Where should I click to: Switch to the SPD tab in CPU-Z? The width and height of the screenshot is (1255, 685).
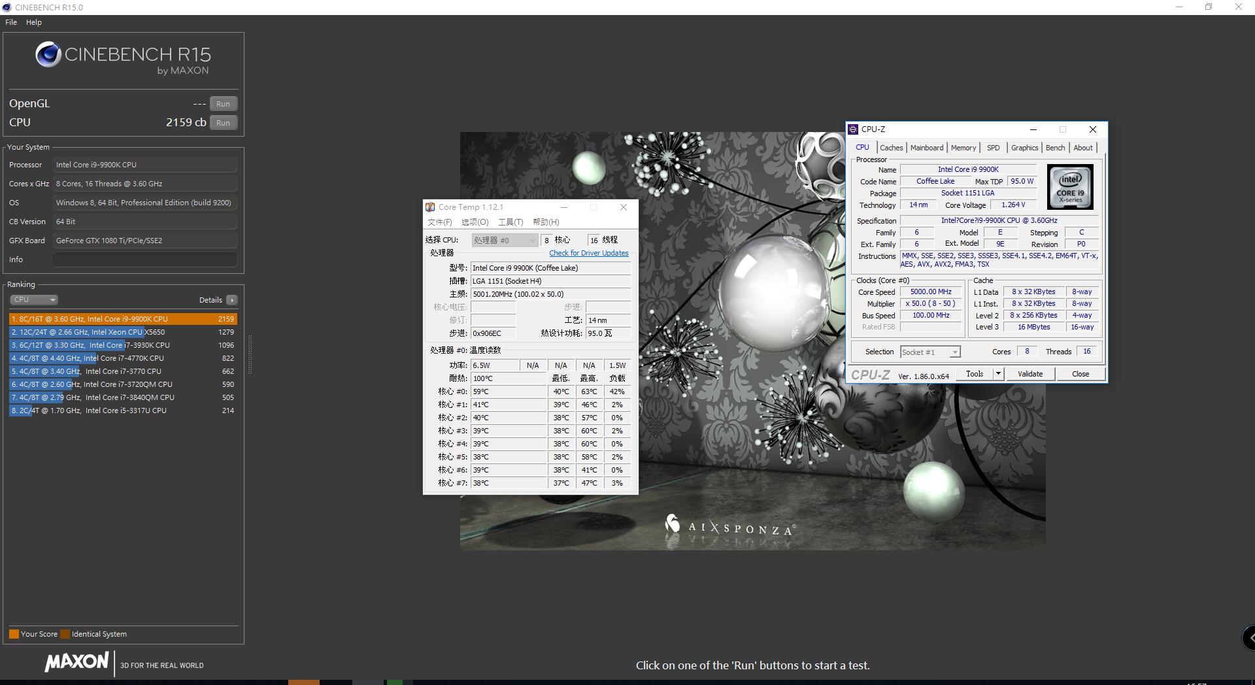point(994,148)
